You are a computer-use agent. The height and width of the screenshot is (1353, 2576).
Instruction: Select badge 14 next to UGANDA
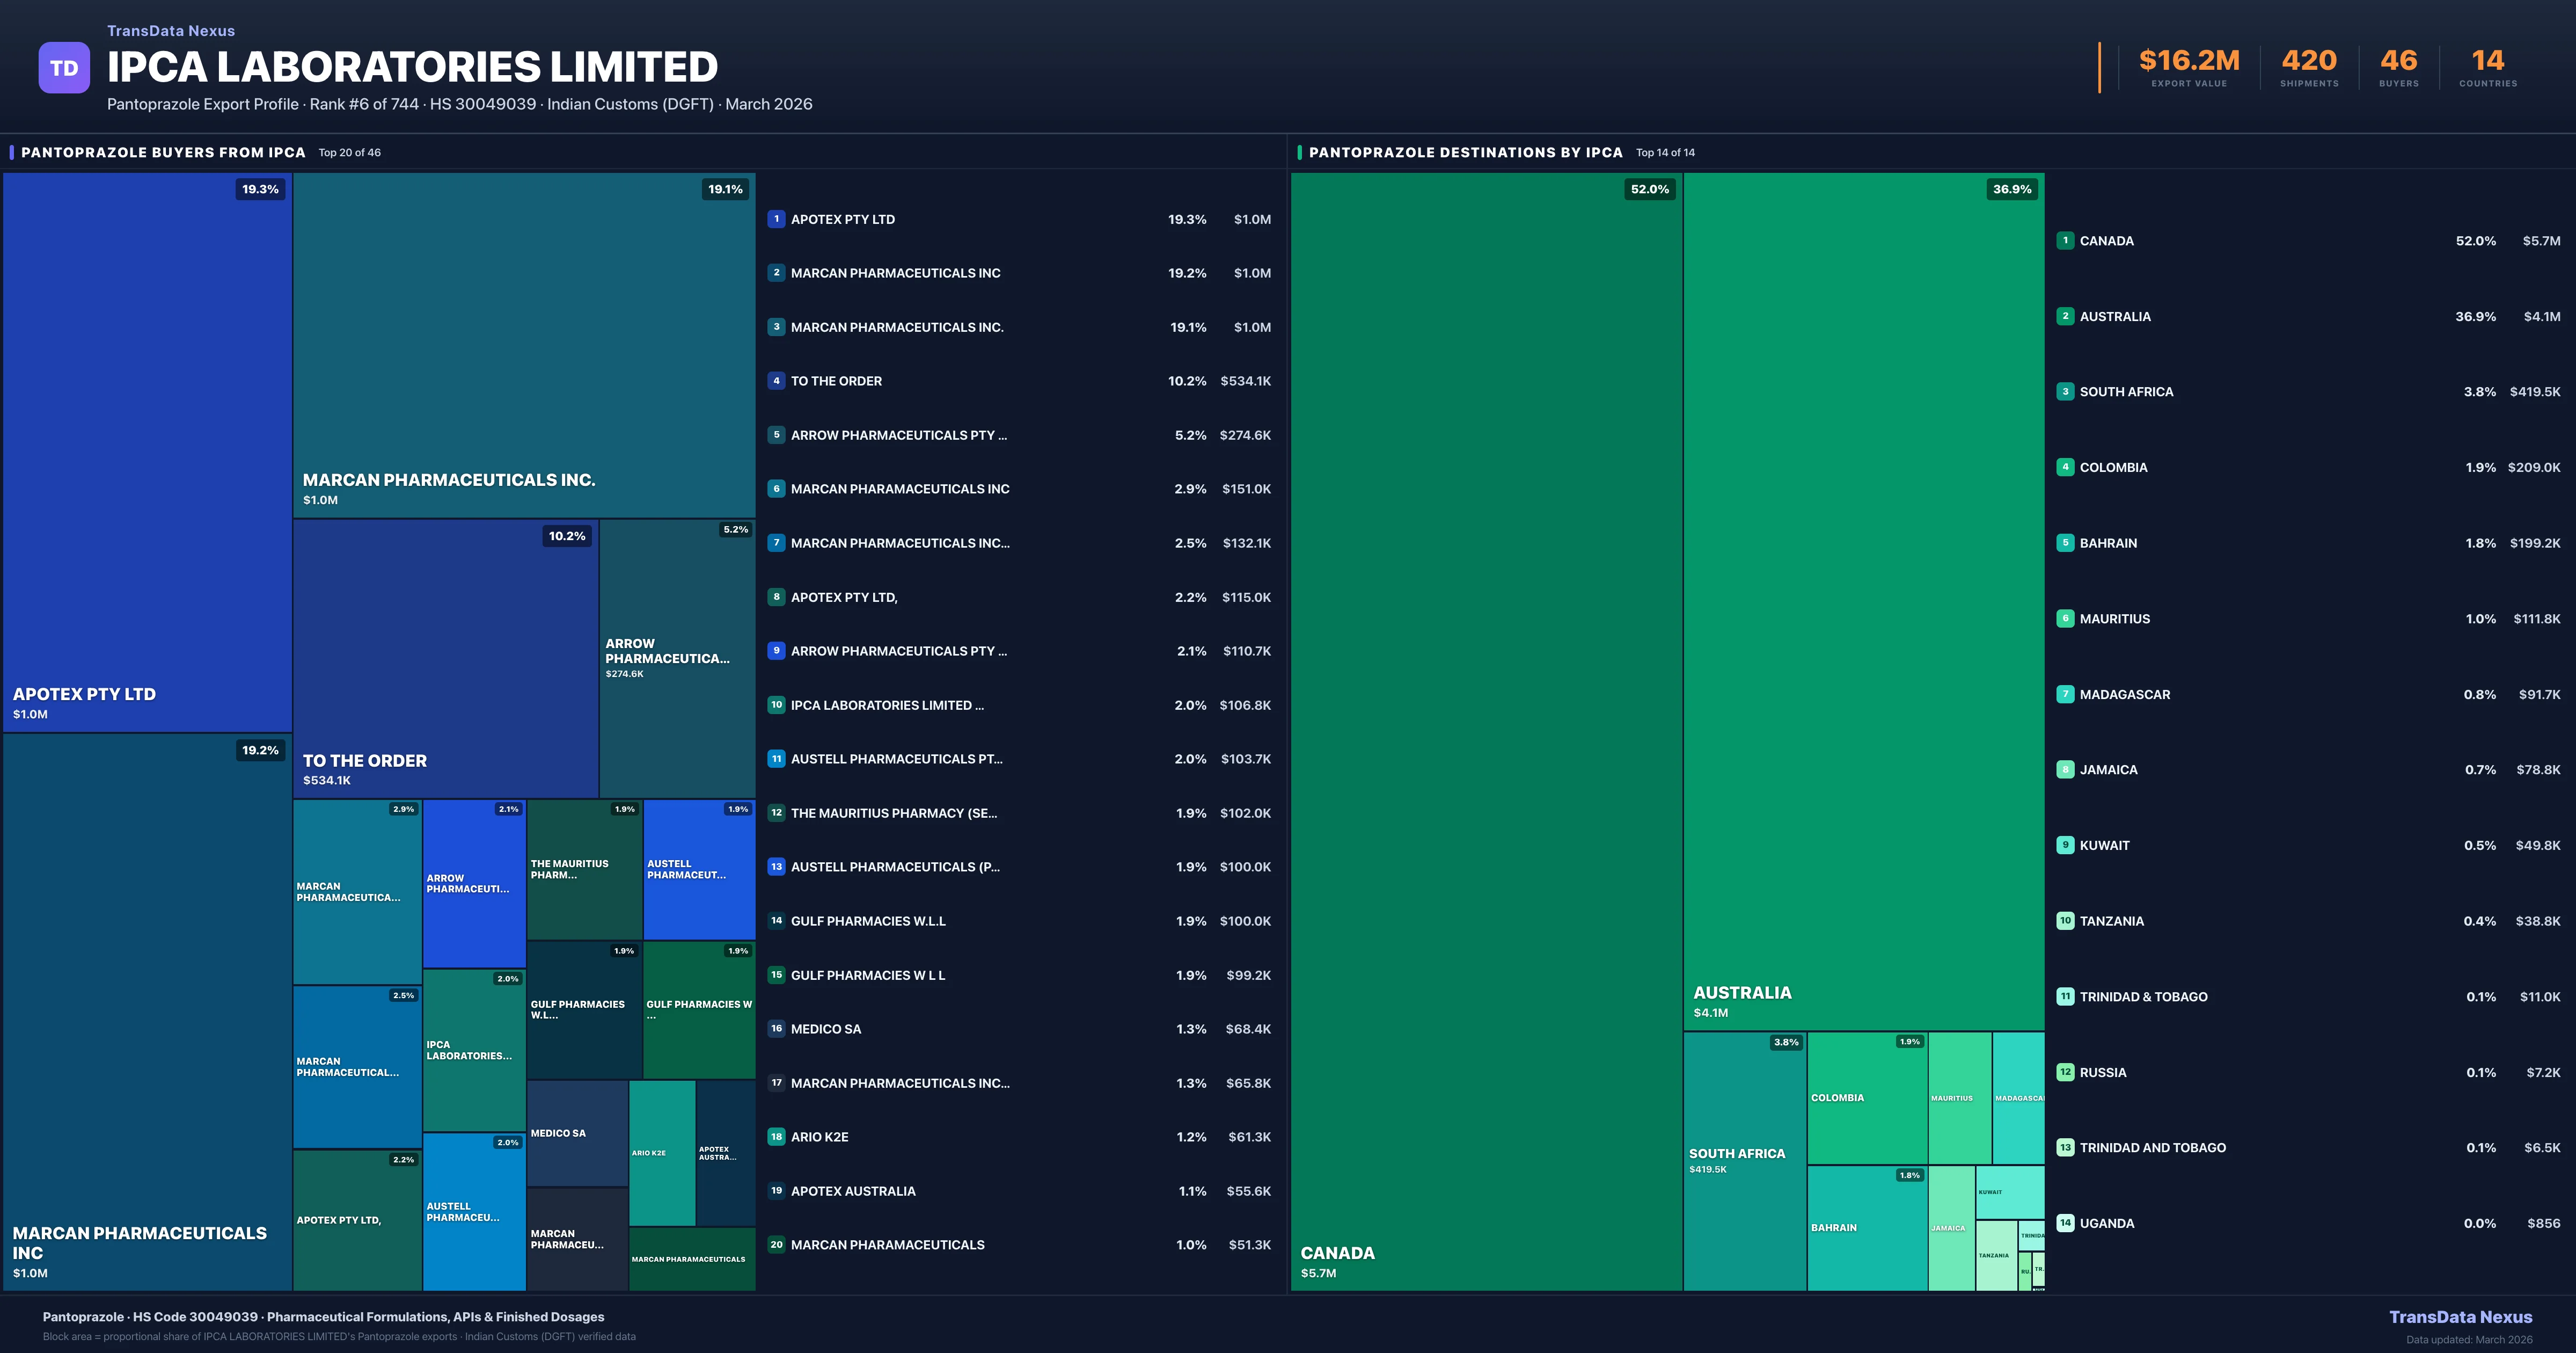click(x=2065, y=1223)
